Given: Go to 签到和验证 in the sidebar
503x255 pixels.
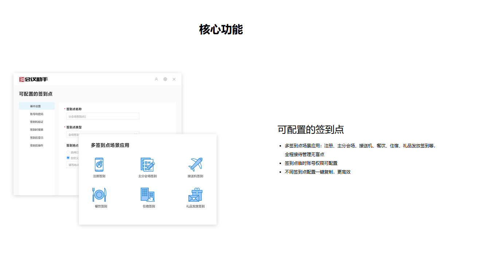Looking at the screenshot, I should pos(36,122).
